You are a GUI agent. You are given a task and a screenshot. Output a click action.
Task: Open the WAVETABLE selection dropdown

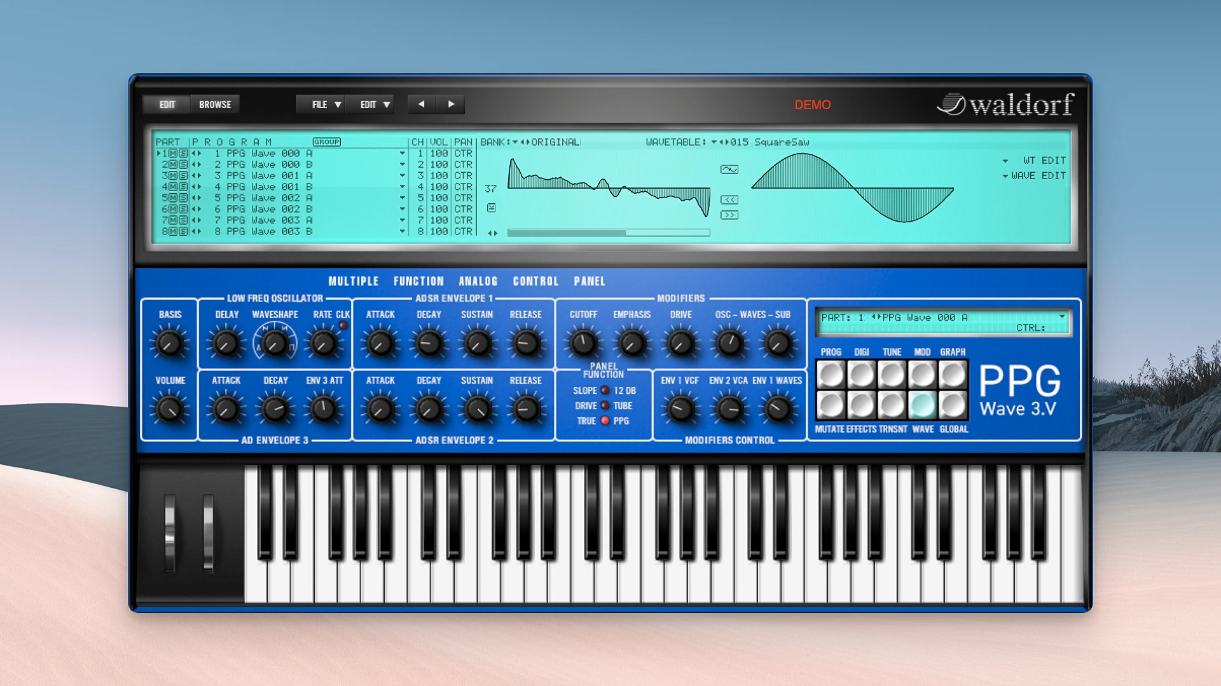coord(715,142)
